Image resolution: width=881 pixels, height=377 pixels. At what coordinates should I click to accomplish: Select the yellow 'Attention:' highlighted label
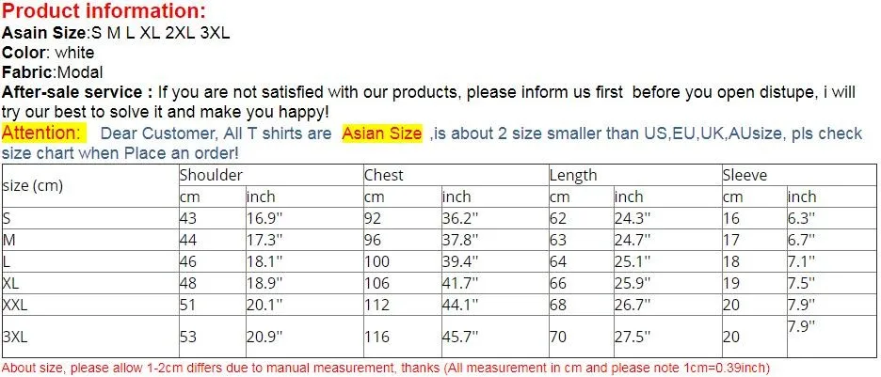pyautogui.click(x=44, y=134)
